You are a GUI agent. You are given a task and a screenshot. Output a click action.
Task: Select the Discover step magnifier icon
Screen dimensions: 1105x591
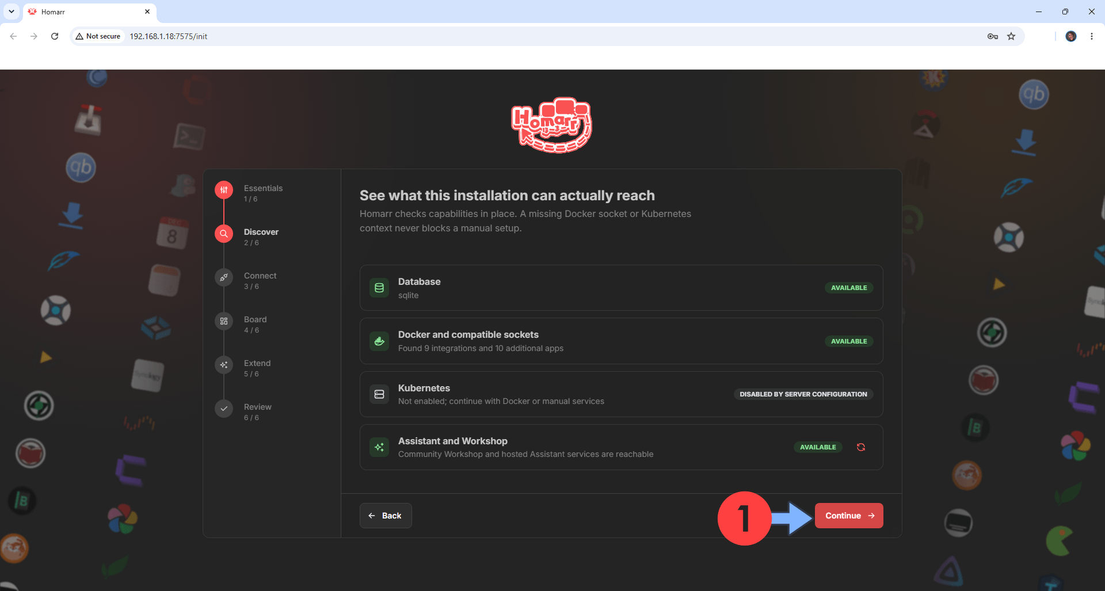(224, 234)
